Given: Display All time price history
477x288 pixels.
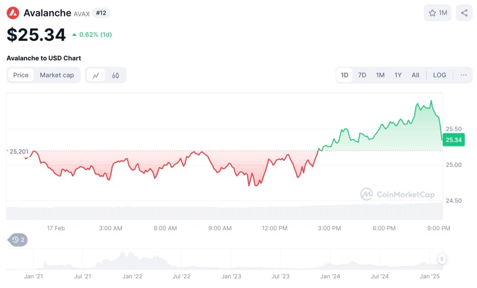Looking at the screenshot, I should (415, 75).
